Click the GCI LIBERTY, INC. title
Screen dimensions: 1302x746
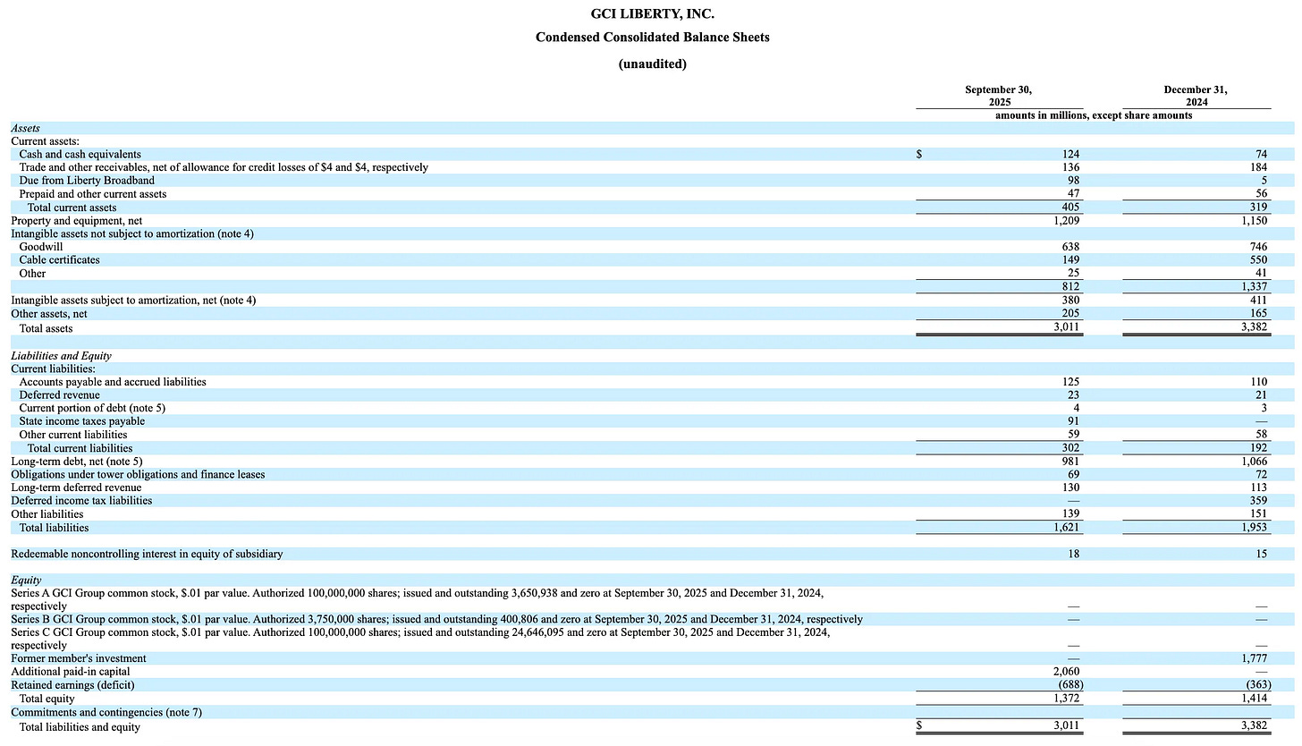653,13
